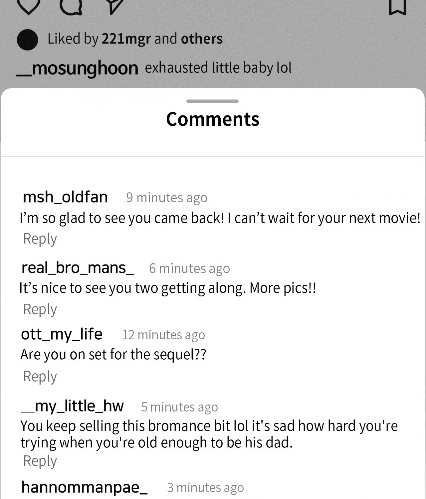Reply to msh_oldfan's comment

click(40, 239)
